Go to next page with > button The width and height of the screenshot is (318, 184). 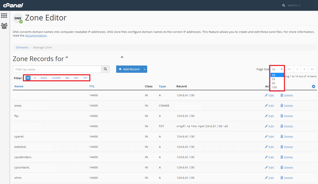(x=304, y=69)
